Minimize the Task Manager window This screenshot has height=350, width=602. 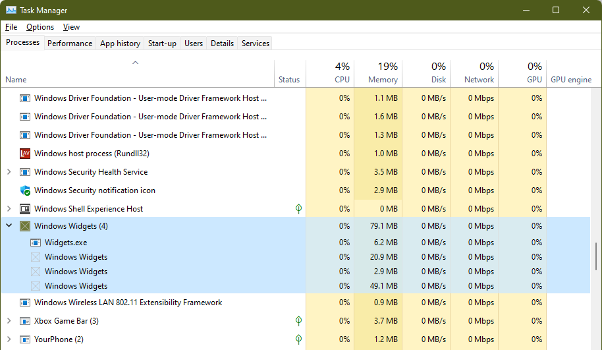click(526, 10)
